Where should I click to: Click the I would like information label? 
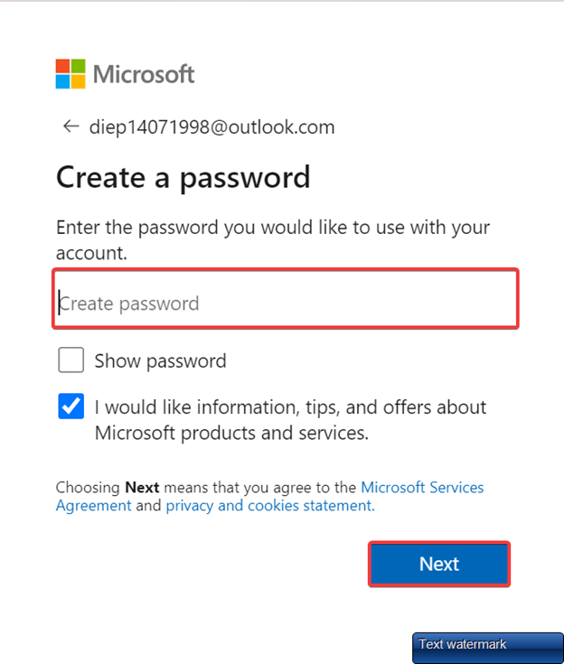coord(290,407)
